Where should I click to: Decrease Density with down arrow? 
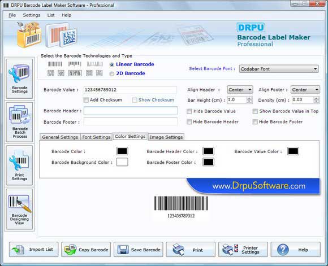(x=317, y=102)
